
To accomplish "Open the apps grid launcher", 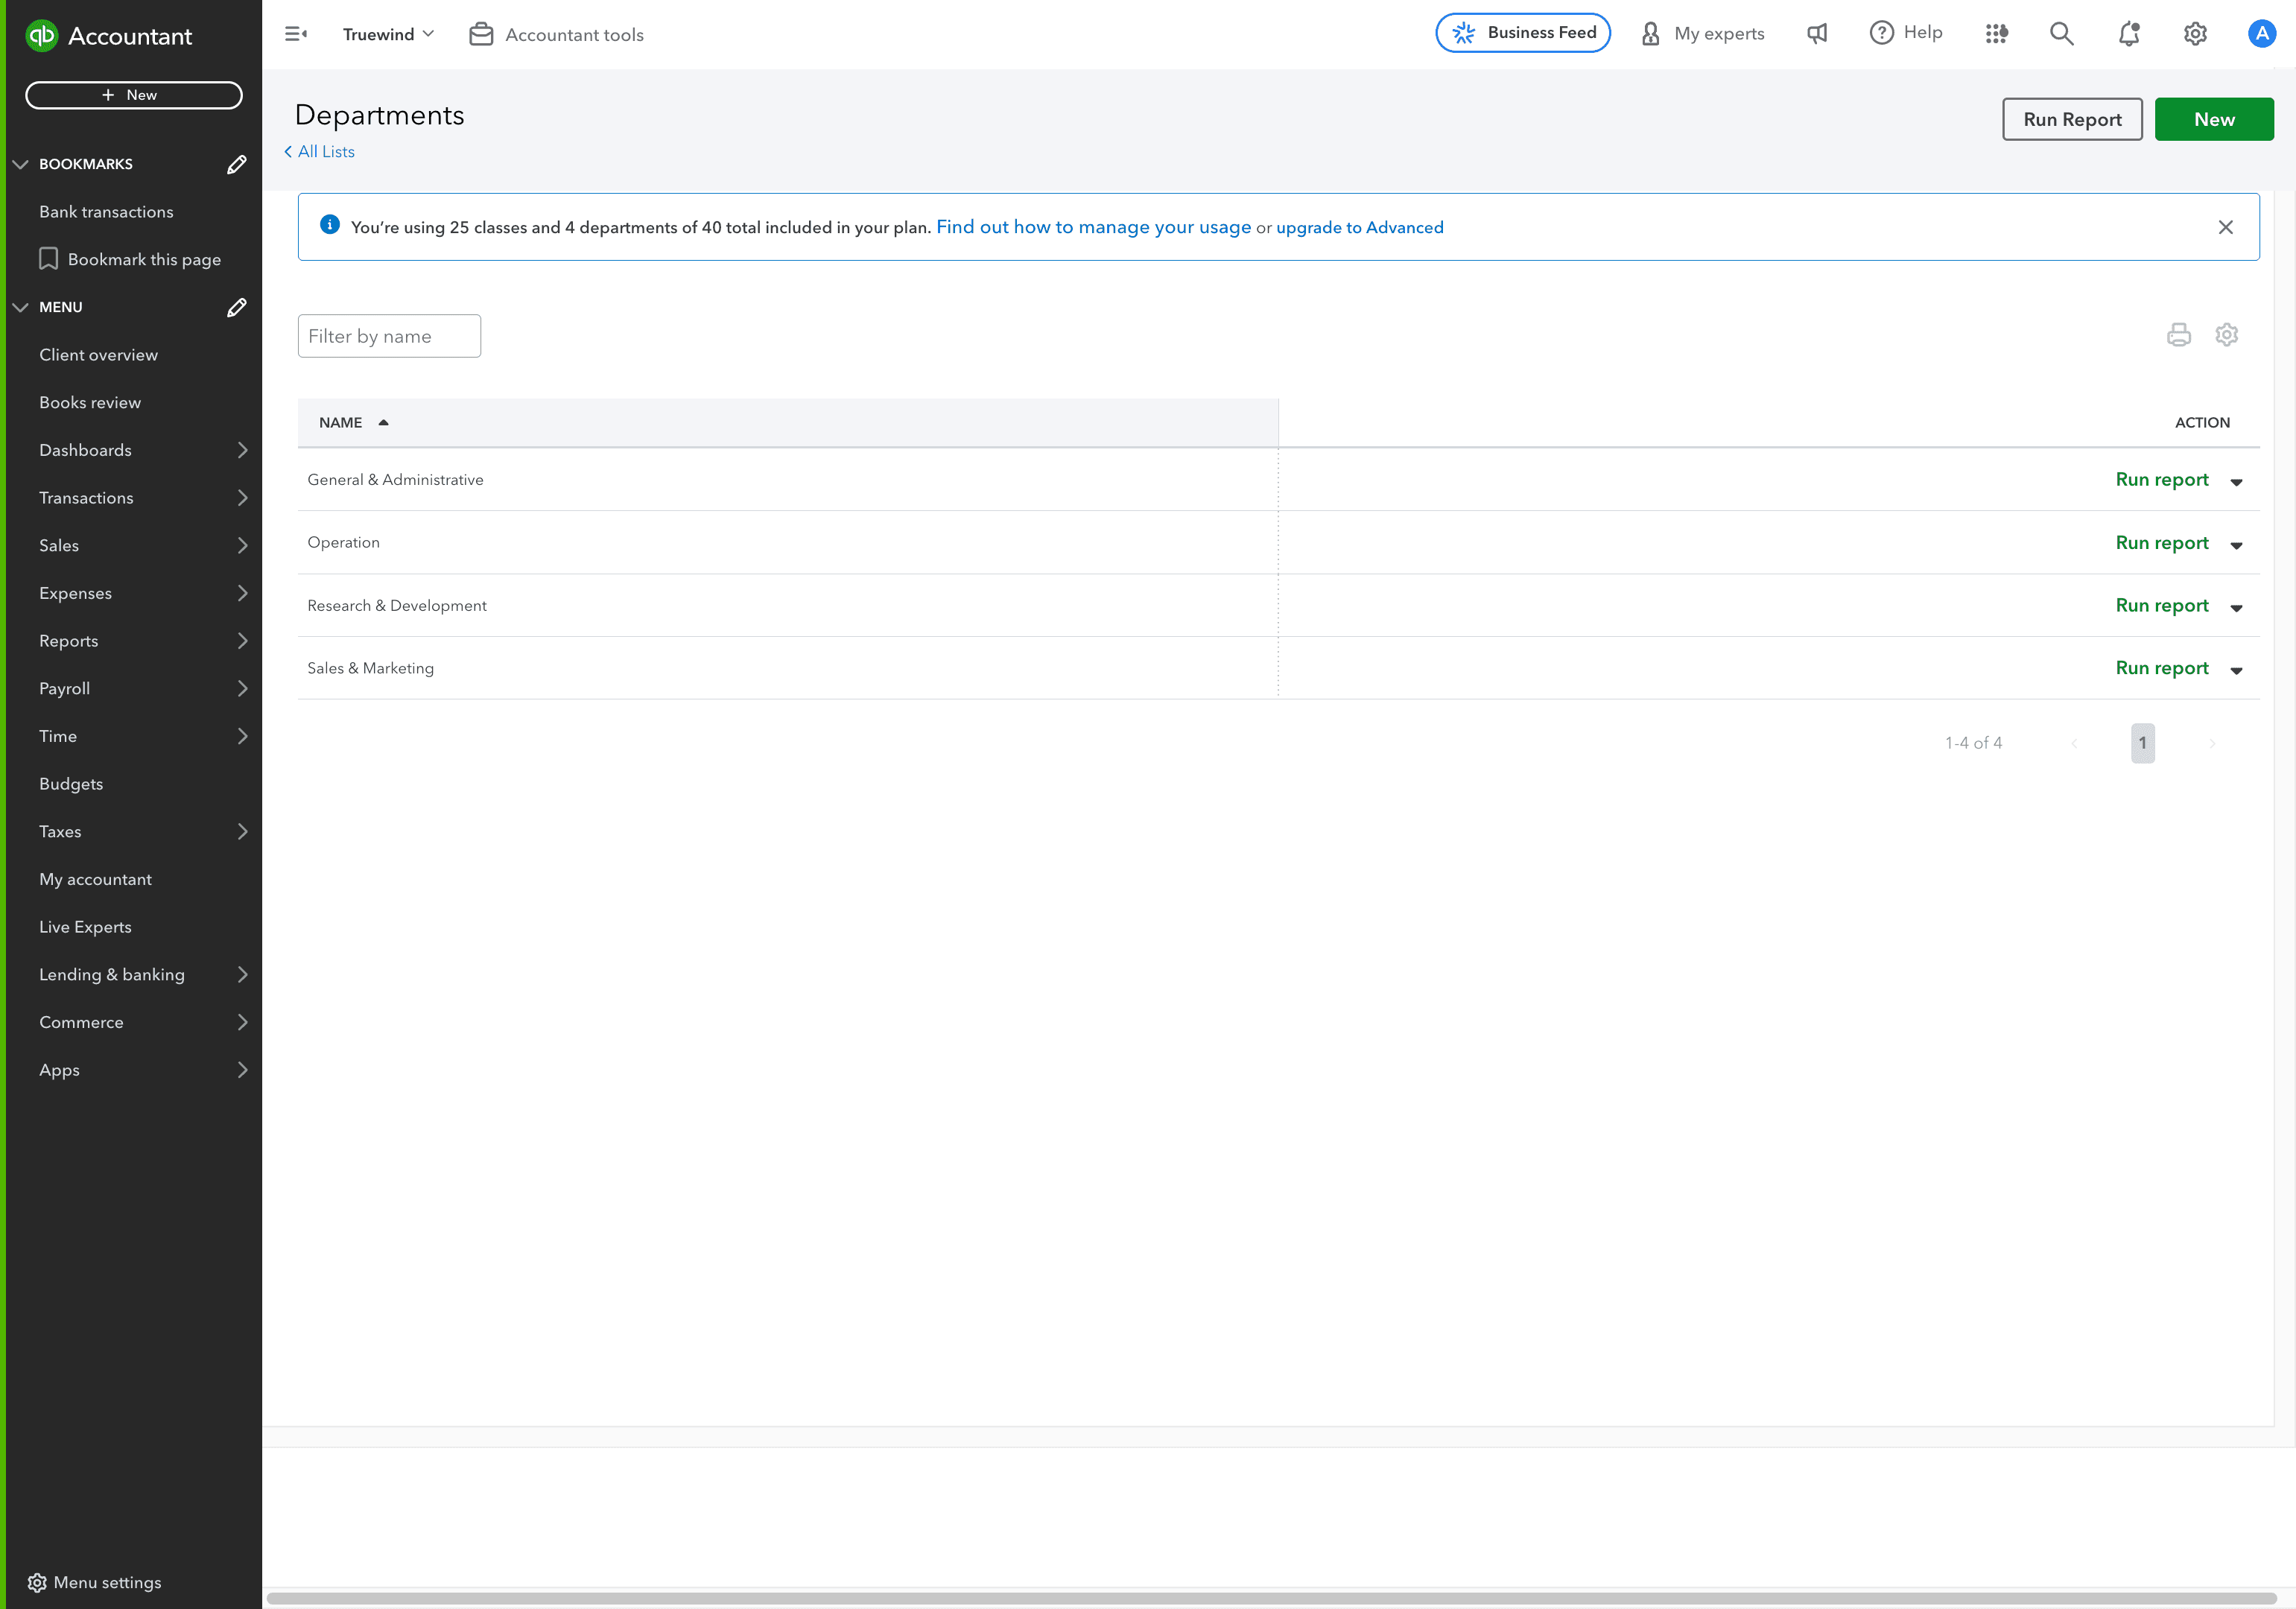I will click(x=1997, y=33).
